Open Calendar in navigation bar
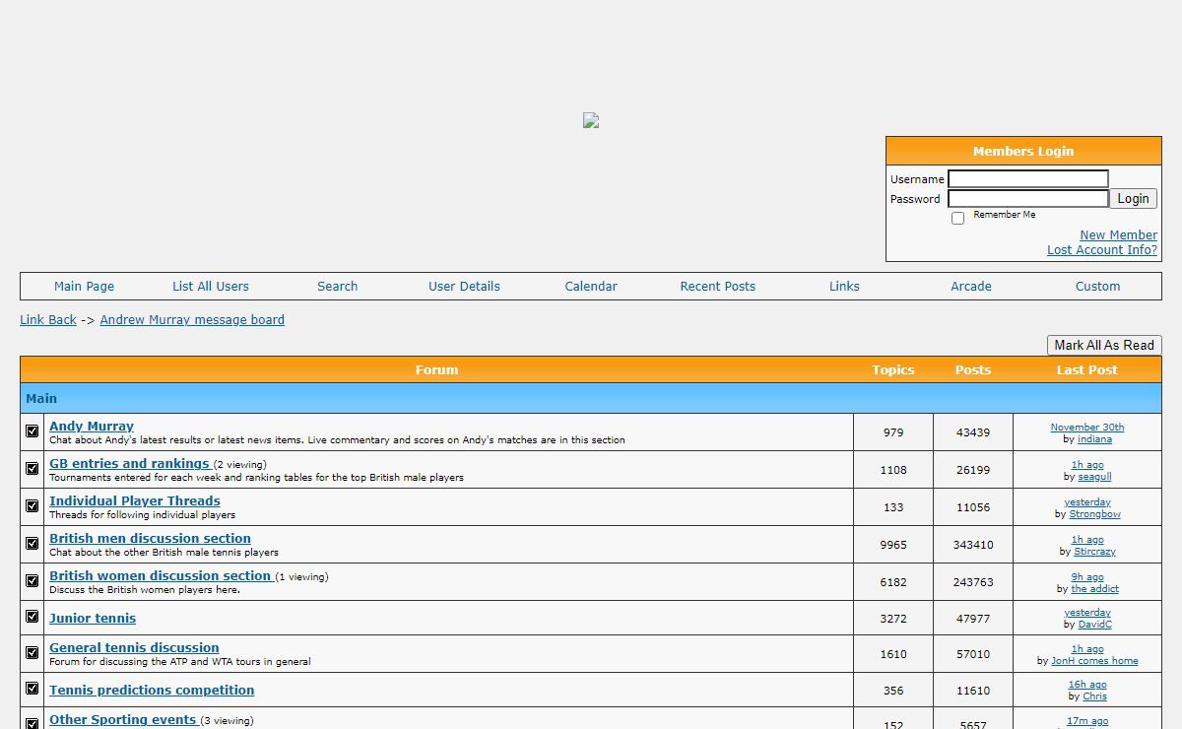Viewport: 1182px width, 729px height. pyautogui.click(x=591, y=286)
